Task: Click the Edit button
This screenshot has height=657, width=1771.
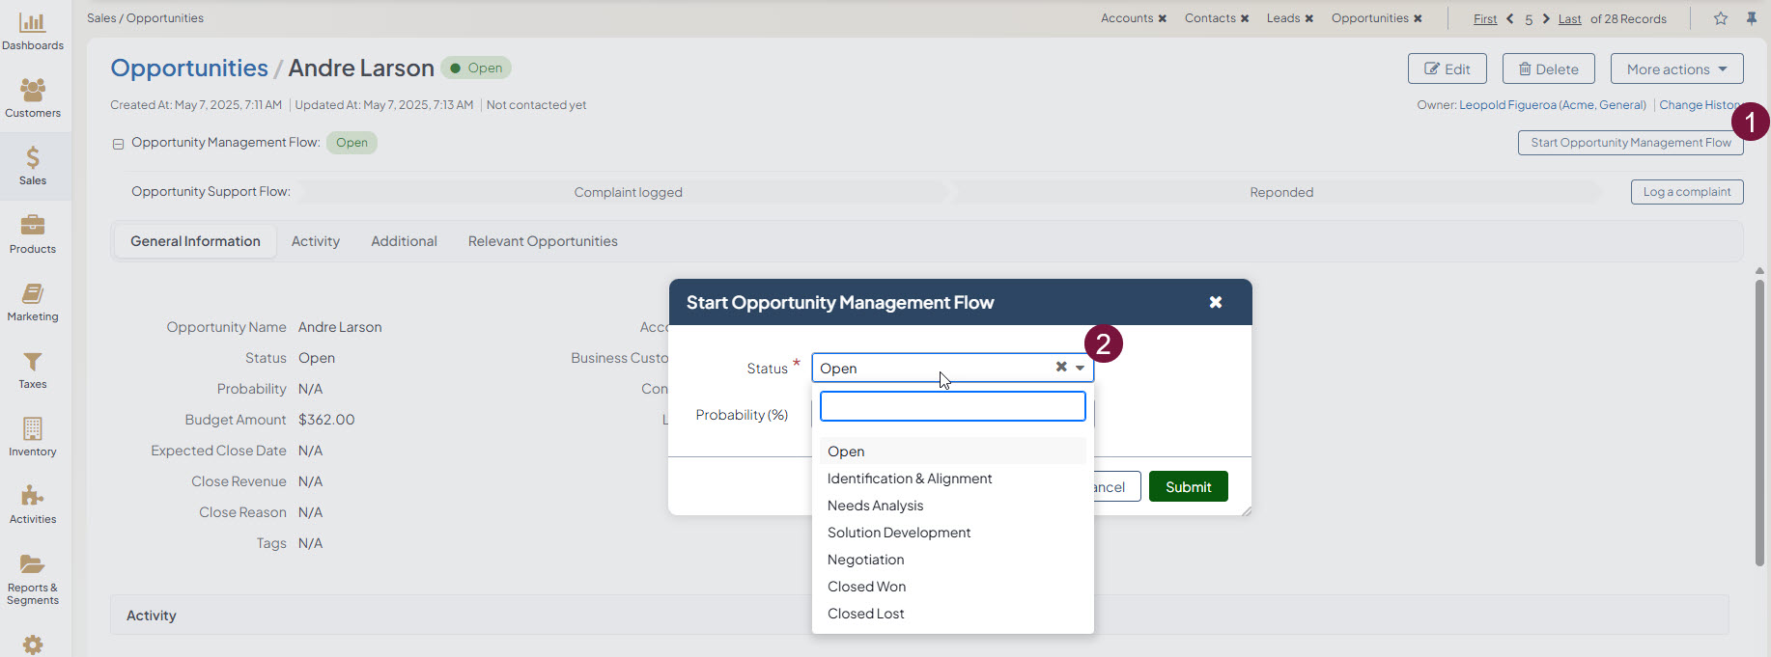Action: pos(1447,69)
